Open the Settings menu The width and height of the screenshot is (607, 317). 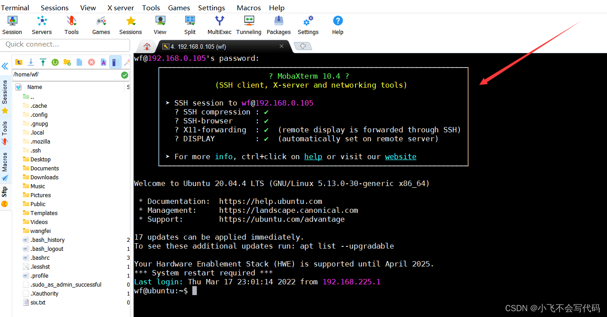(211, 8)
